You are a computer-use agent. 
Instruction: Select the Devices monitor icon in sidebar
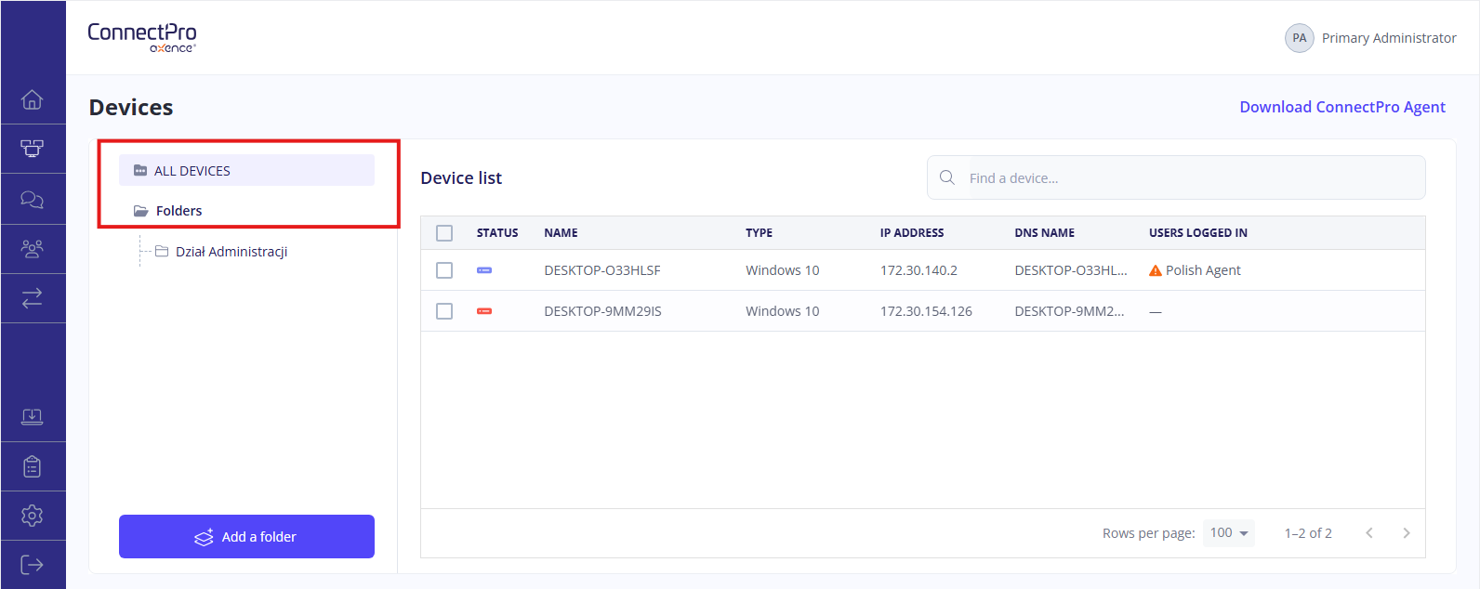pos(33,149)
